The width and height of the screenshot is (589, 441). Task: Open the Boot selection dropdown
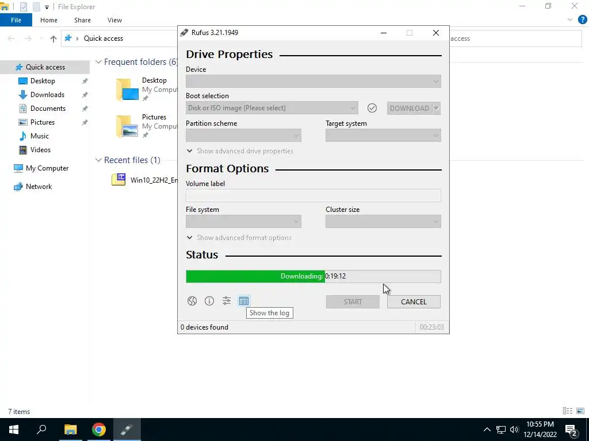(272, 108)
